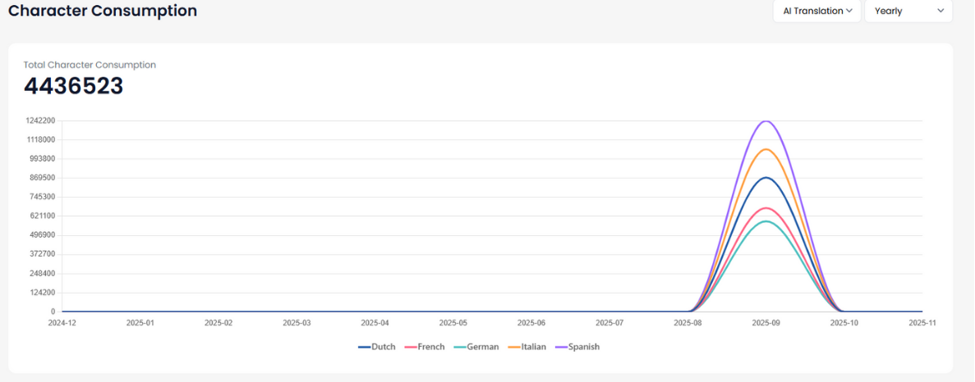The width and height of the screenshot is (975, 382).
Task: Click the 2025-05 x-axis label
Action: [453, 322]
